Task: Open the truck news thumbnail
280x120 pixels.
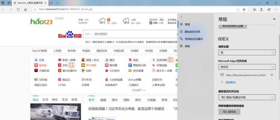Action: click(56, 112)
